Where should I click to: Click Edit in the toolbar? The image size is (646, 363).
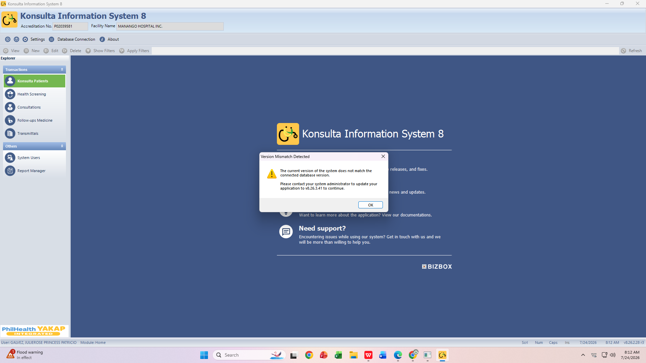(x=51, y=51)
